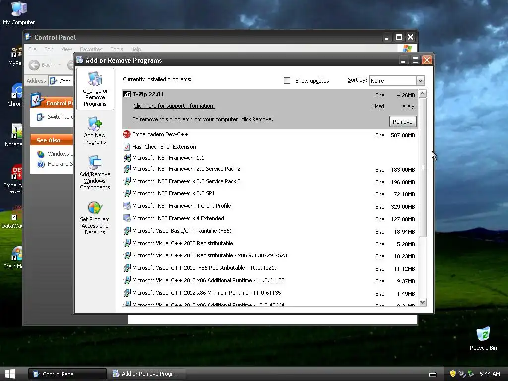This screenshot has width=508, height=381.
Task: Click the Windows Start logo on taskbar
Action: pos(10,374)
